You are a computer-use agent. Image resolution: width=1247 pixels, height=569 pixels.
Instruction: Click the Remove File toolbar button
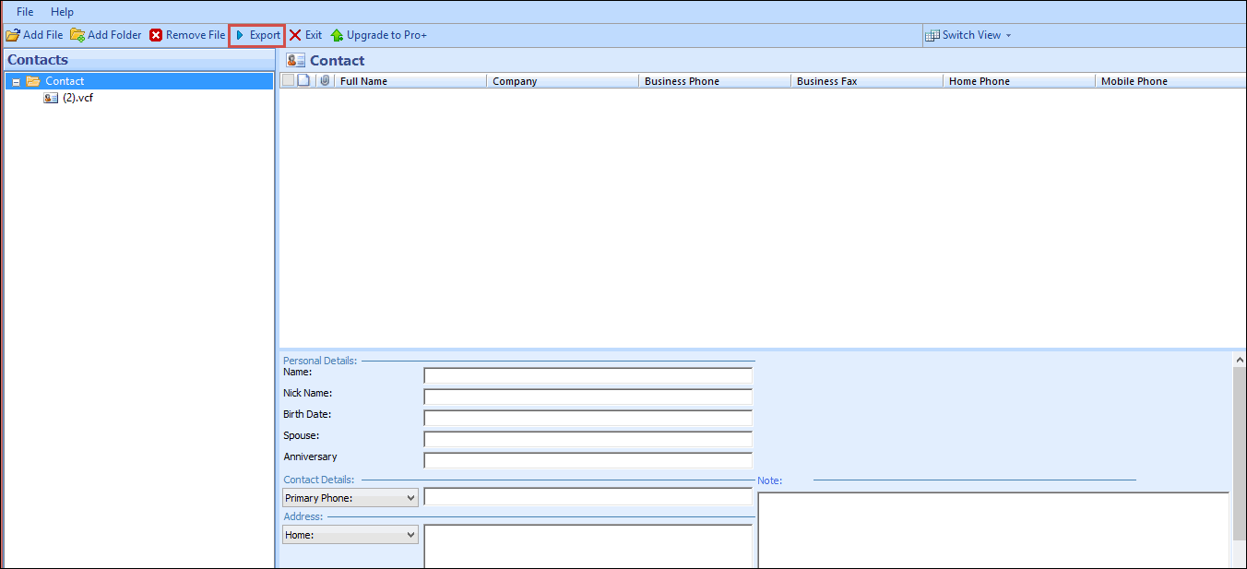(x=187, y=35)
